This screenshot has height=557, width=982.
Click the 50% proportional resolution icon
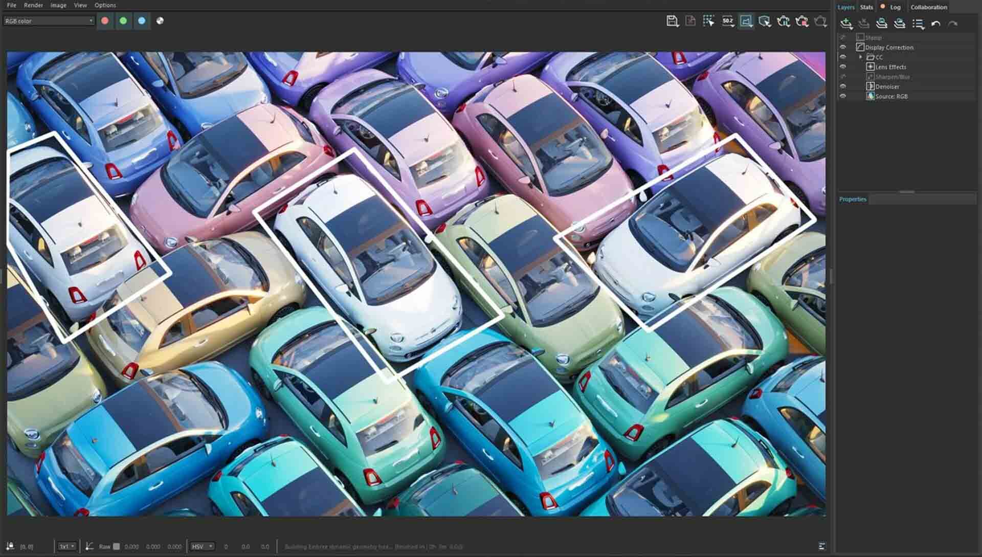(727, 21)
